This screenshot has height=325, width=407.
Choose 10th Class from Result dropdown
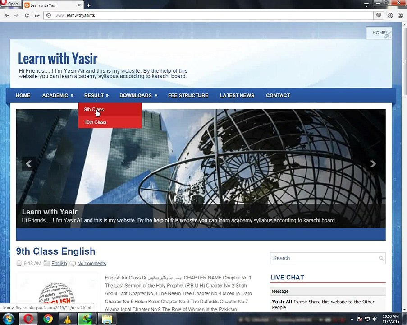point(110,122)
